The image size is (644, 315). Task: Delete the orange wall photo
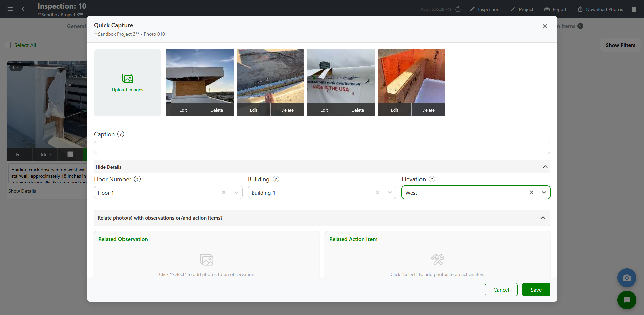click(428, 110)
